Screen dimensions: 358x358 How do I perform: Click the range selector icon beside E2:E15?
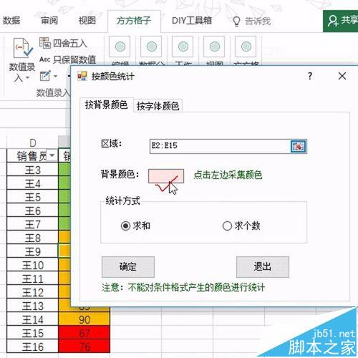pyautogui.click(x=299, y=146)
